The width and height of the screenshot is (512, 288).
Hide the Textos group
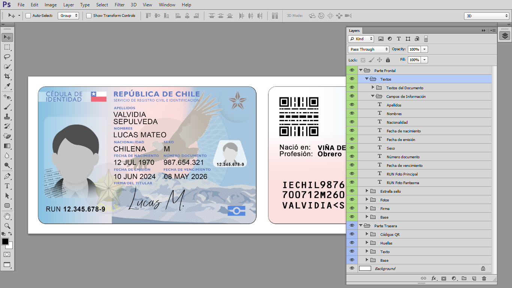click(x=352, y=79)
